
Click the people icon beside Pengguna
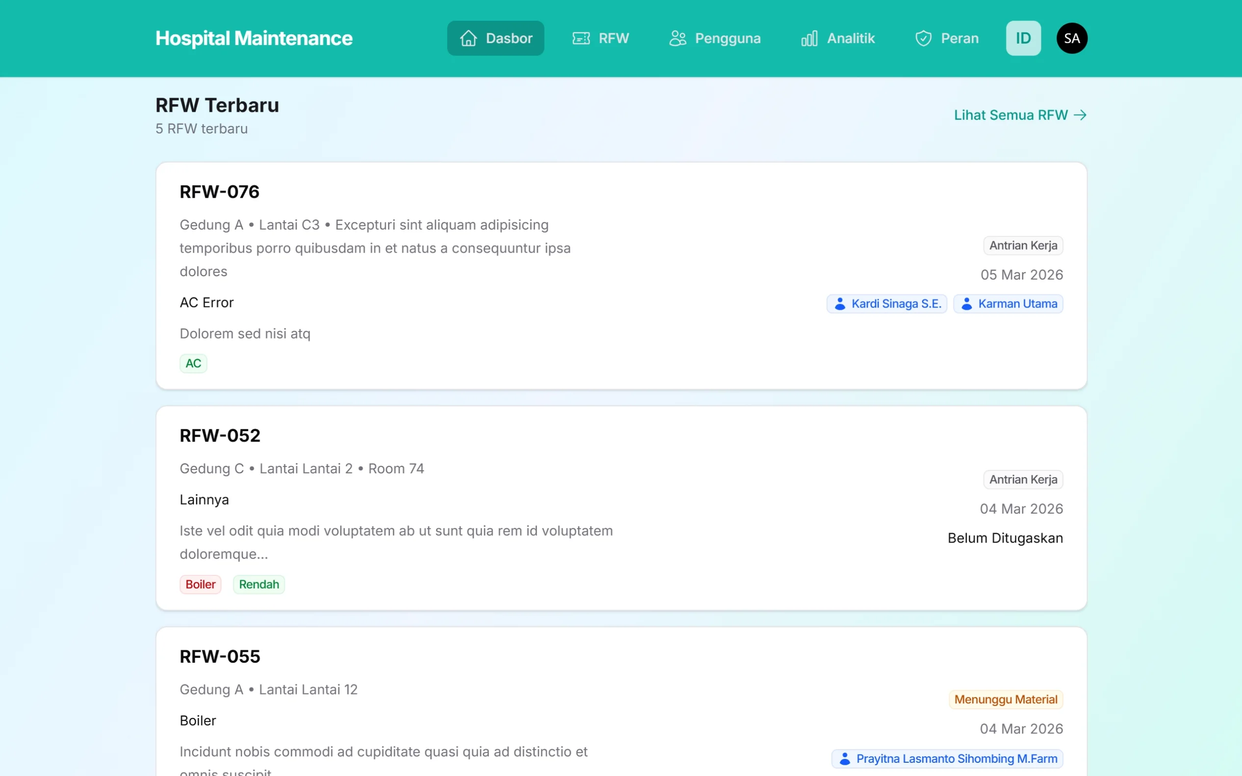pyautogui.click(x=677, y=38)
